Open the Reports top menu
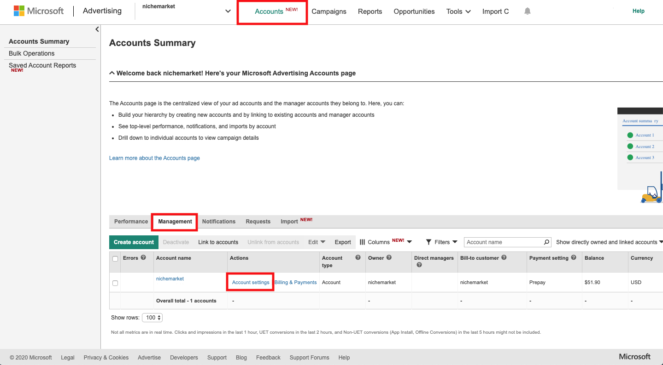Screen dimensions: 663x365 coord(370,11)
